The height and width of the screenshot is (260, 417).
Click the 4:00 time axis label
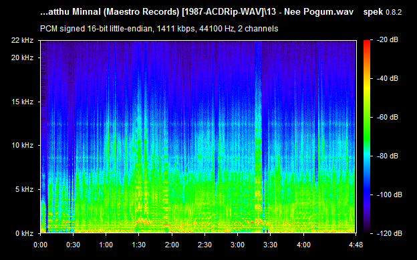(x=303, y=245)
